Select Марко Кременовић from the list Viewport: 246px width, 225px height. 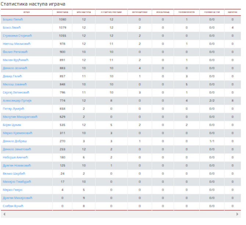tap(17, 133)
